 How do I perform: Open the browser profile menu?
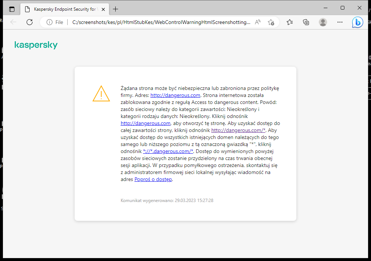click(x=323, y=22)
